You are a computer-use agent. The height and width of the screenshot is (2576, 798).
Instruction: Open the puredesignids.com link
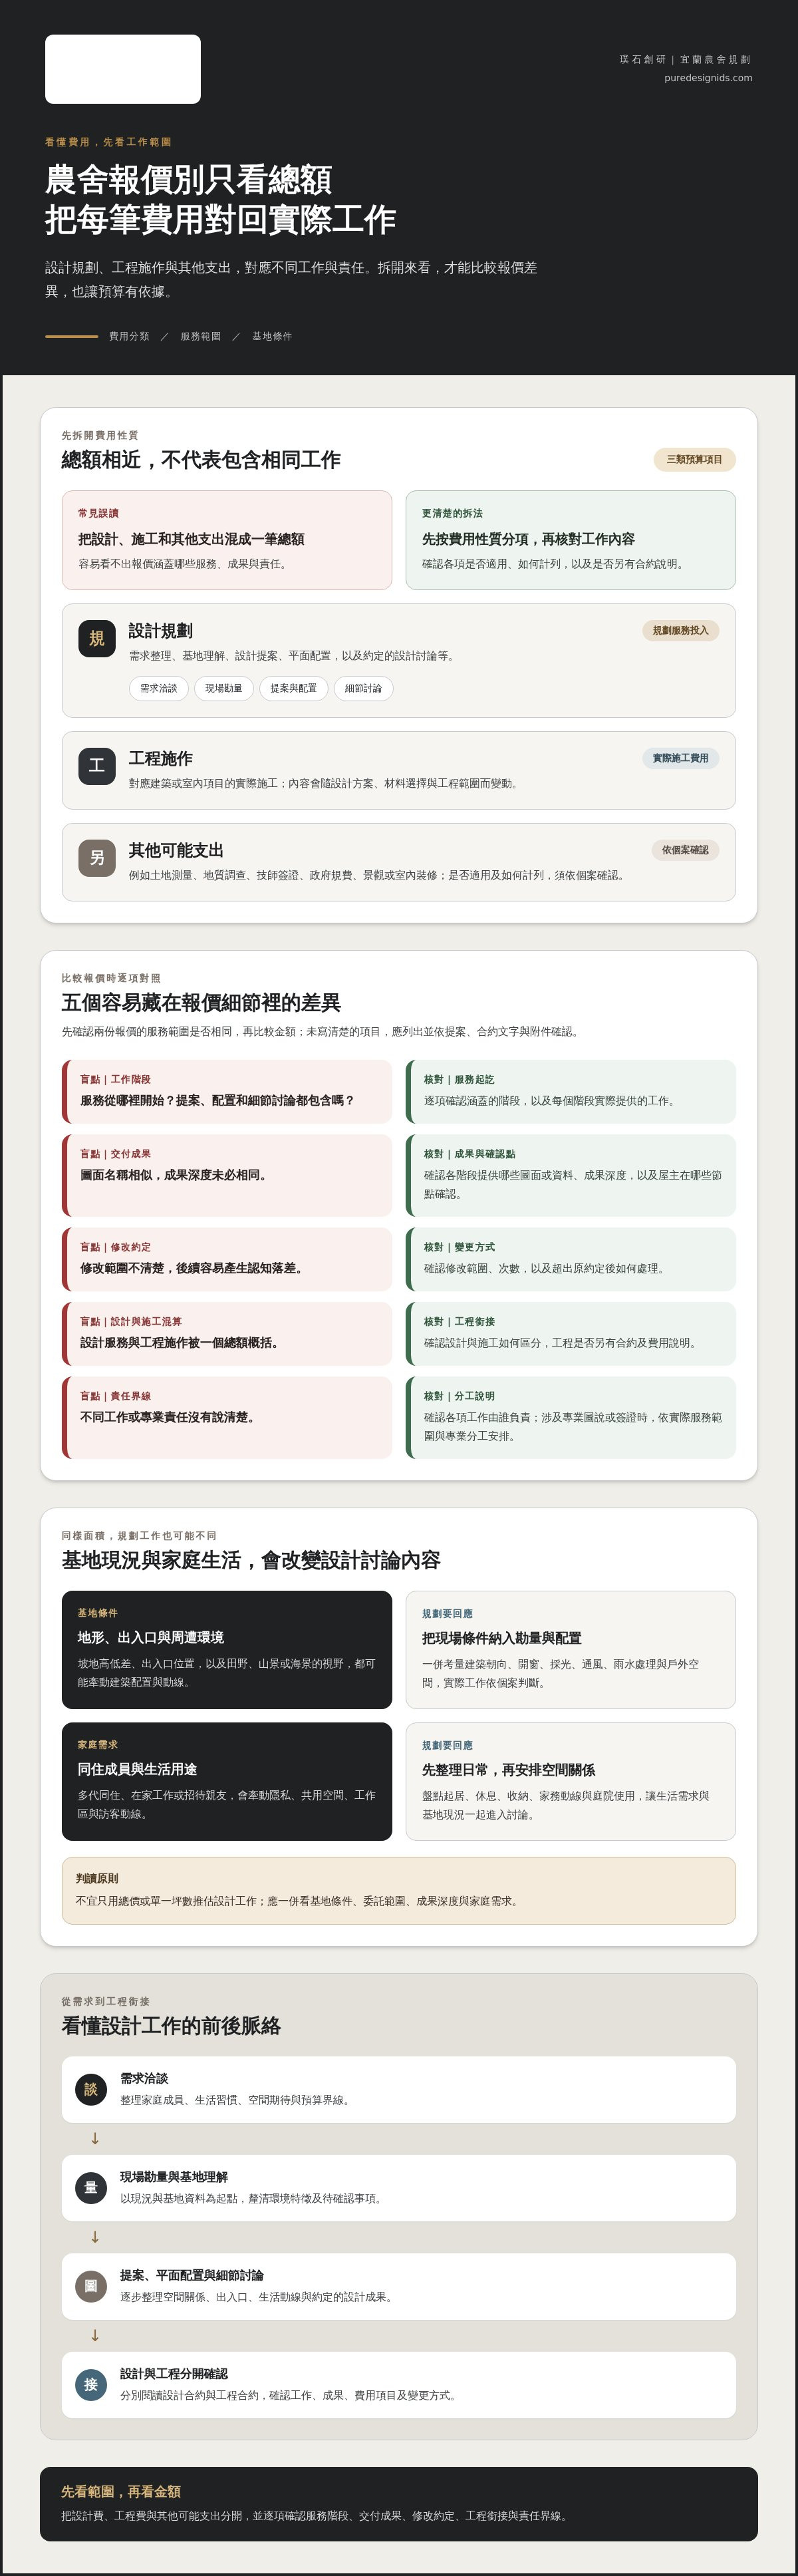(708, 78)
